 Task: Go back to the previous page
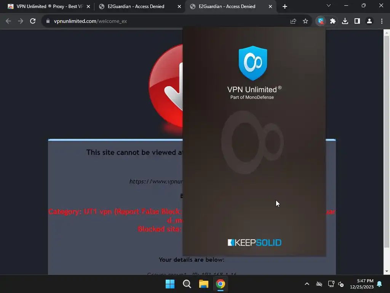click(8, 21)
